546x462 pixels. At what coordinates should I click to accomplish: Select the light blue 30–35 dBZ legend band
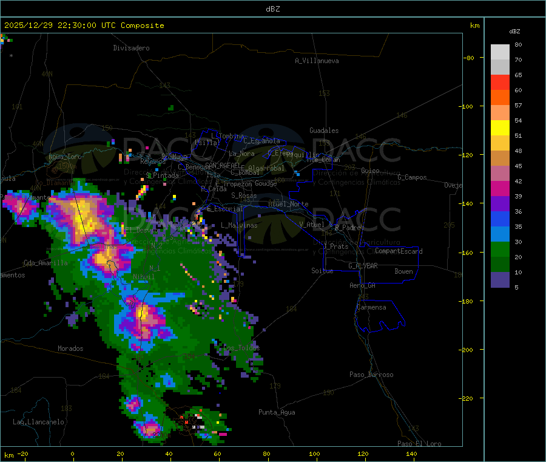[500, 234]
